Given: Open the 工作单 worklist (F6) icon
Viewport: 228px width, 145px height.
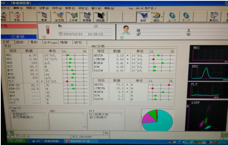Looking at the screenshot, I should [73, 16].
